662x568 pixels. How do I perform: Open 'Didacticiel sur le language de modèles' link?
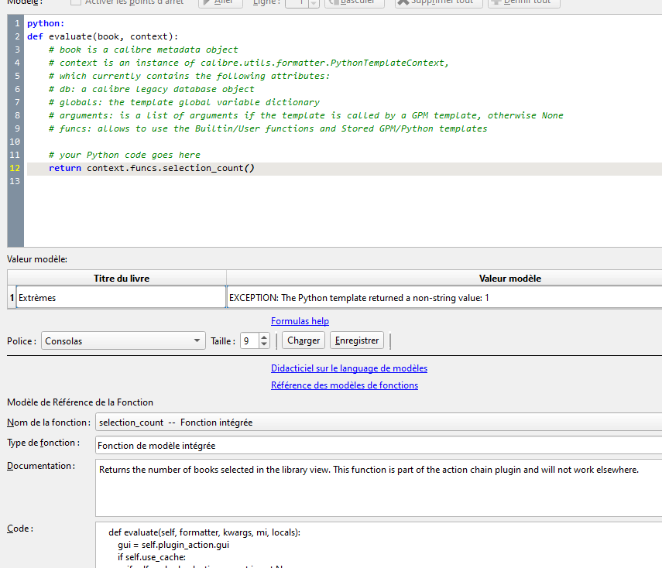click(x=348, y=368)
